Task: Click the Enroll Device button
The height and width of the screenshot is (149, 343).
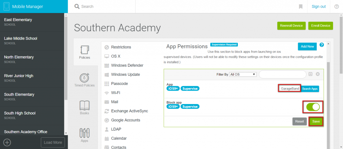Action: (321, 26)
